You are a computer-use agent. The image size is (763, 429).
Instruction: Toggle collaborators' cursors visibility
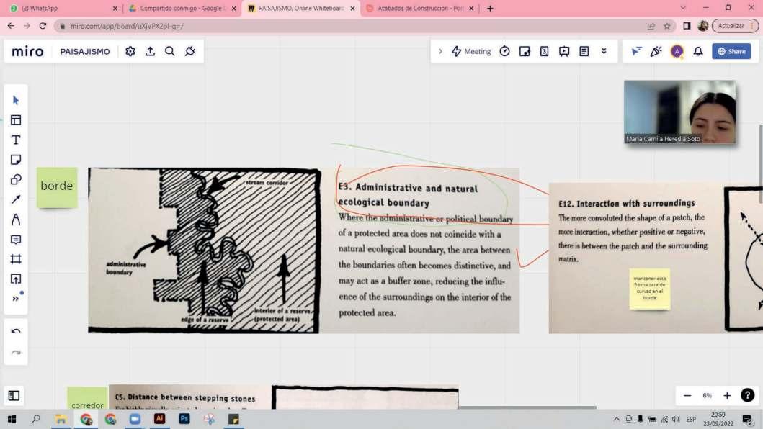636,52
